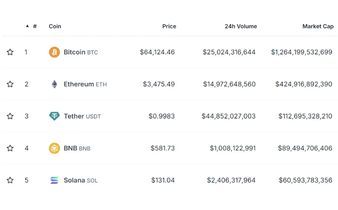Image resolution: width=338 pixels, height=210 pixels.
Task: Click Tether's price value $0.9983
Action: click(x=161, y=116)
